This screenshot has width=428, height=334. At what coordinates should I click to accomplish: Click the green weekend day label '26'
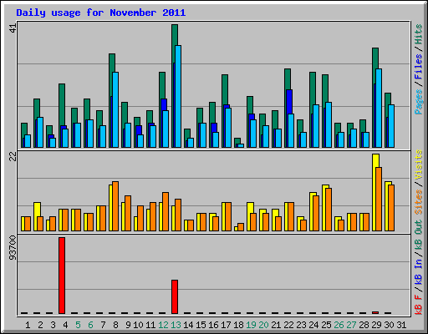pos(339,325)
